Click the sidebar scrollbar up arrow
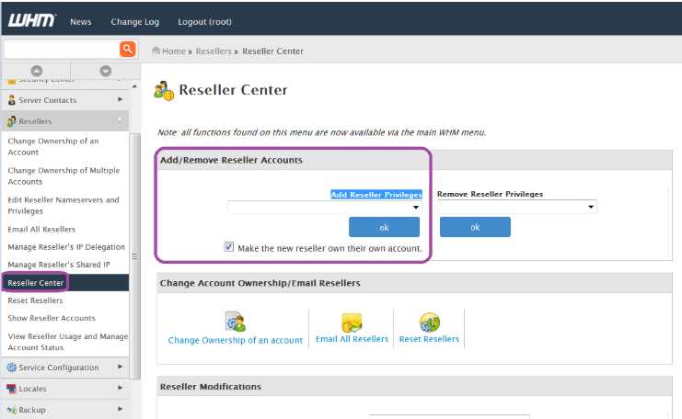682x419 pixels. pos(134,87)
